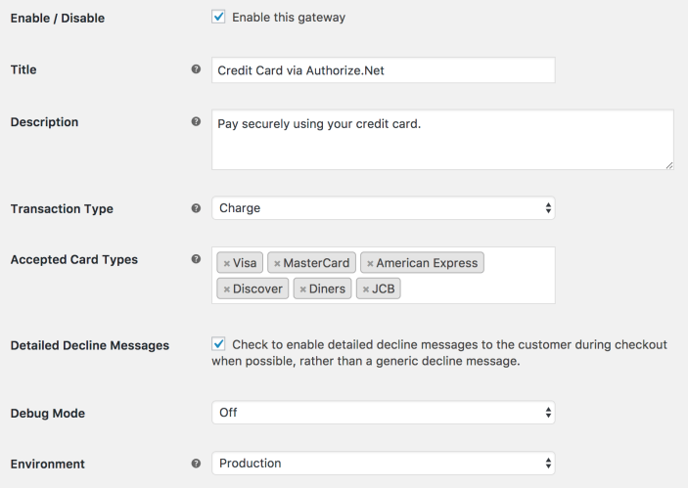Open Transaction Type dropdown
This screenshot has width=688, height=488.
pos(383,208)
